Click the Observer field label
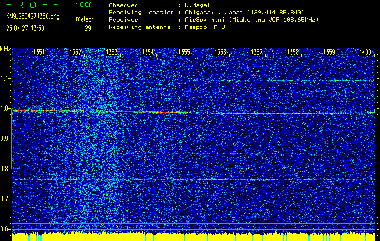This screenshot has height=241, width=380. [123, 5]
